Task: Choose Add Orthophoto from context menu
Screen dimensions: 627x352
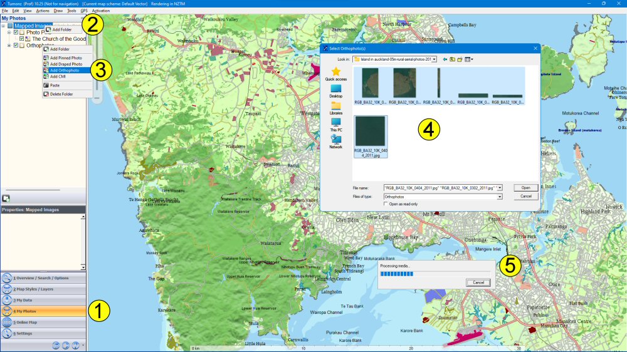Action: coord(67,70)
